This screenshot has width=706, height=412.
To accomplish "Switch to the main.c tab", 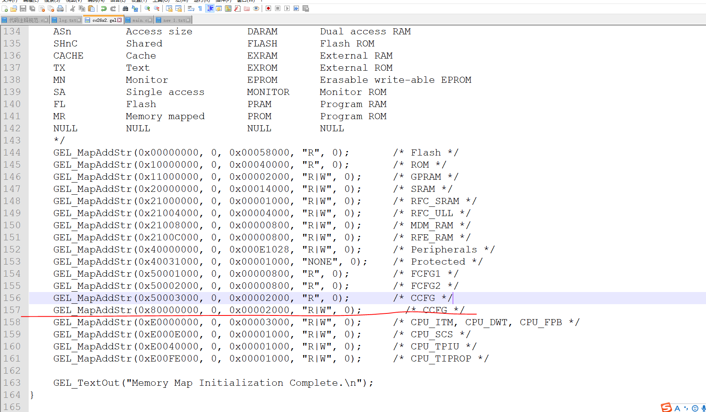I will click(139, 20).
